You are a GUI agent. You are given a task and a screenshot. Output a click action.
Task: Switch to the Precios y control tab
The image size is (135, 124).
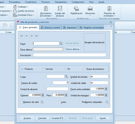pyautogui.click(x=50, y=27)
